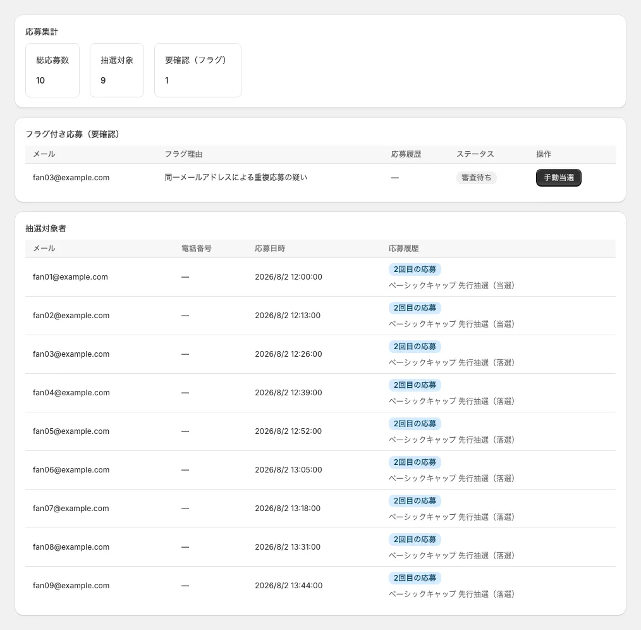Click the timestamp 2026/8/2 13:05:00
Image resolution: width=641 pixels, height=630 pixels.
coord(289,469)
